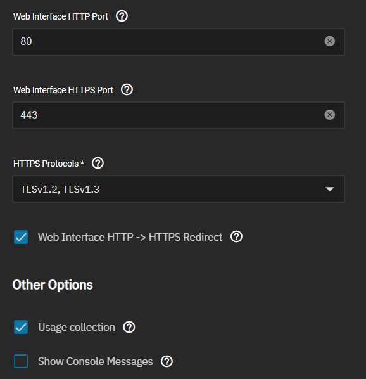Viewport: 366px width, 379px height.
Task: Click the HTTPS Protocols field label
Action: 49,164
